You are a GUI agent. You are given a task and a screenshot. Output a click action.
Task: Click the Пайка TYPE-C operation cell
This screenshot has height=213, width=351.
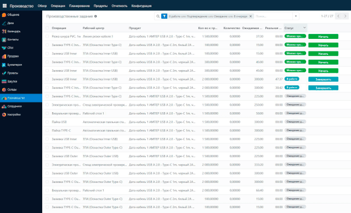(x=61, y=130)
